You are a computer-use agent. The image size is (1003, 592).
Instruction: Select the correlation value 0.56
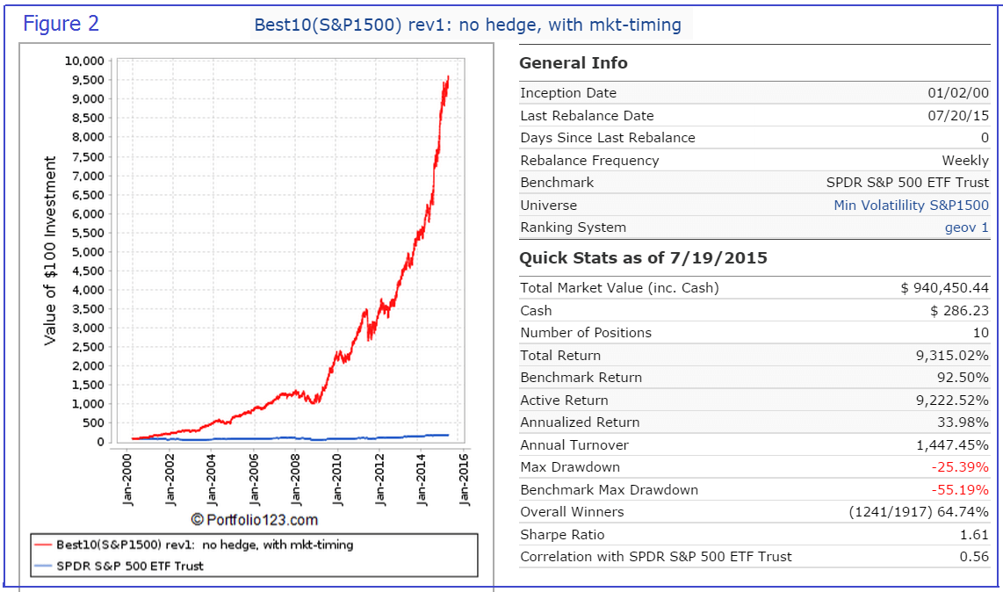pyautogui.click(x=974, y=557)
